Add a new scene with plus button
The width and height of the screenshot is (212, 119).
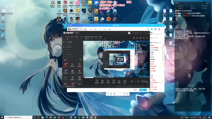(x=82, y=37)
